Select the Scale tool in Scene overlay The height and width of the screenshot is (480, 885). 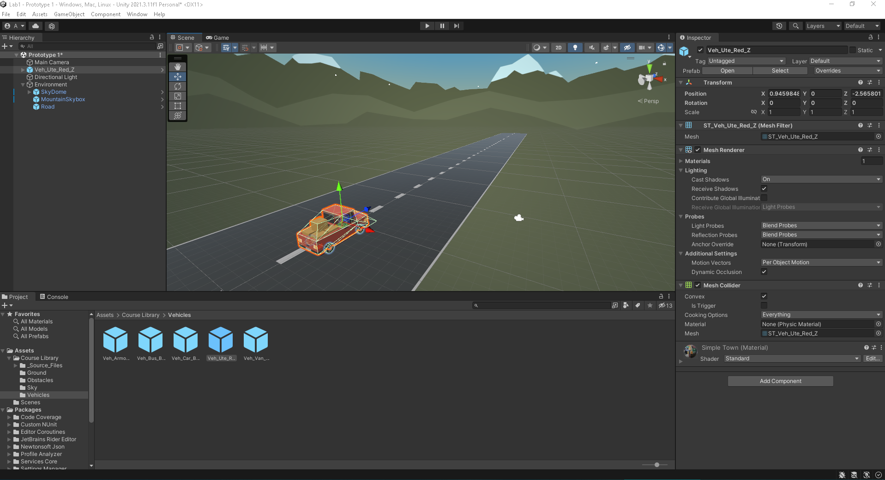(177, 96)
